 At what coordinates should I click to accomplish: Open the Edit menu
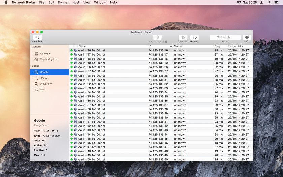[51, 2]
